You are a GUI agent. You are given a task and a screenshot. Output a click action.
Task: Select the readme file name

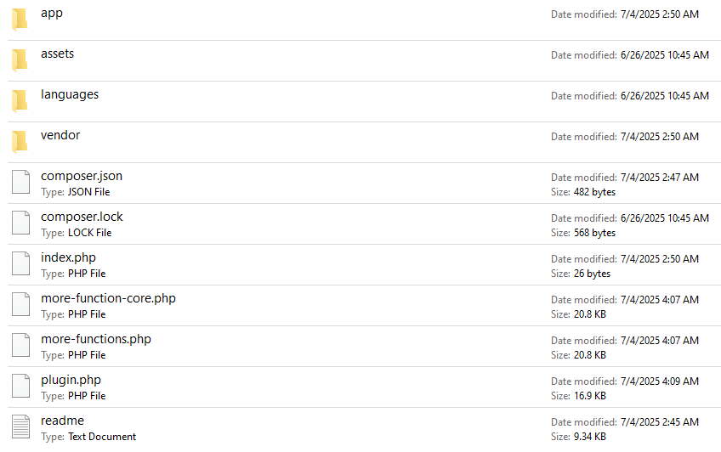pyautogui.click(x=62, y=421)
